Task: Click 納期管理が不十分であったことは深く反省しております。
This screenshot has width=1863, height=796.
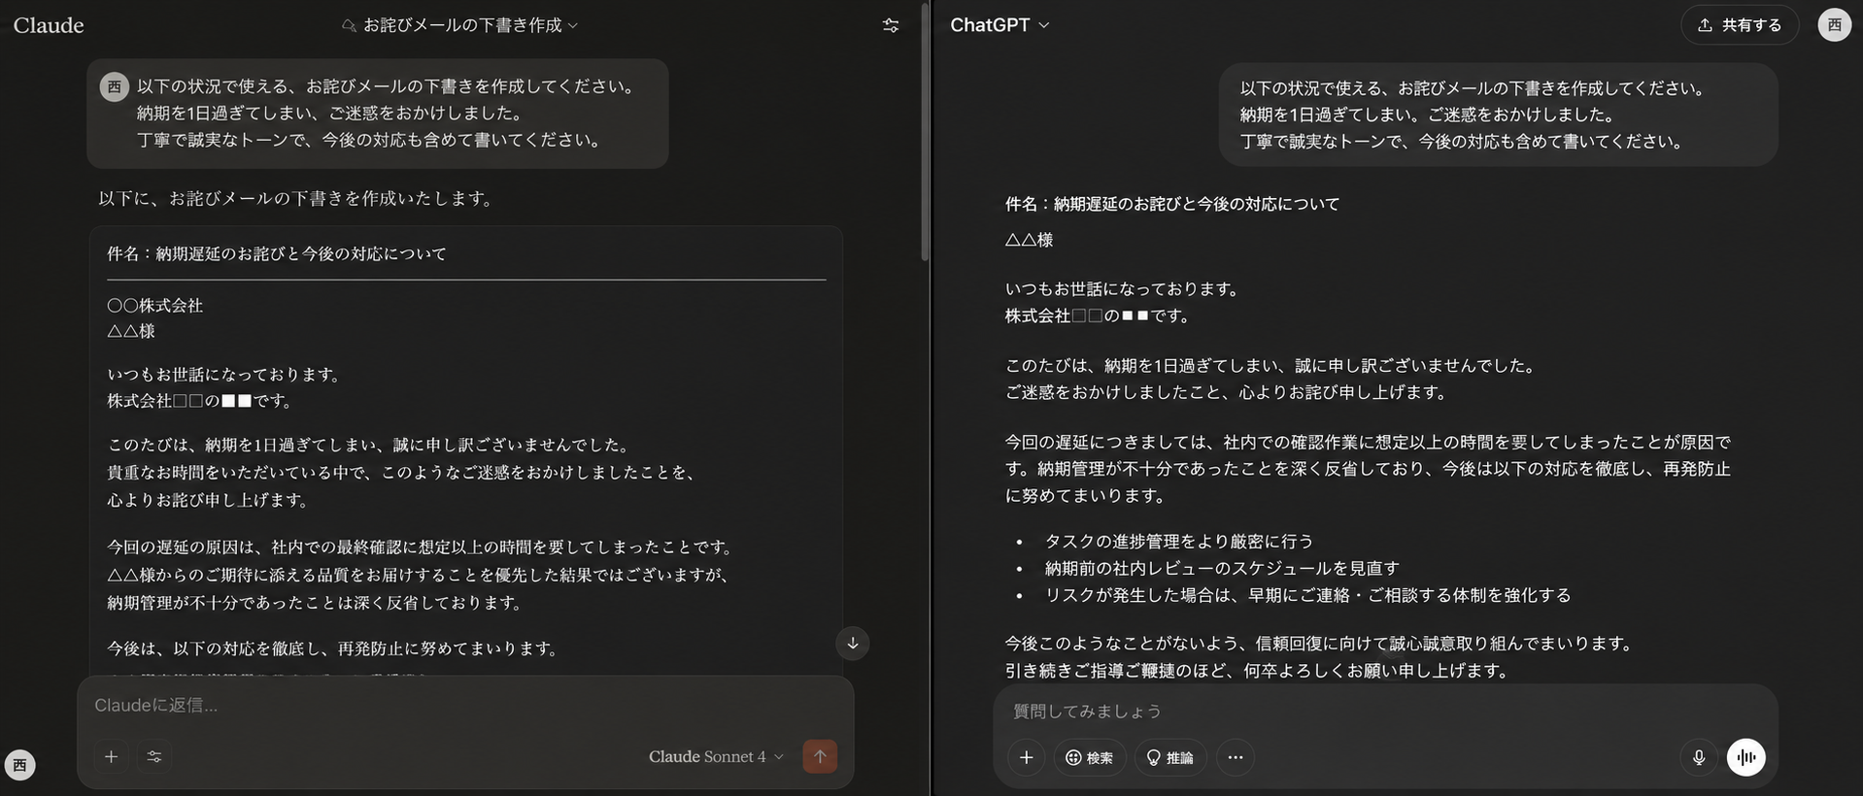Action: pos(318,602)
